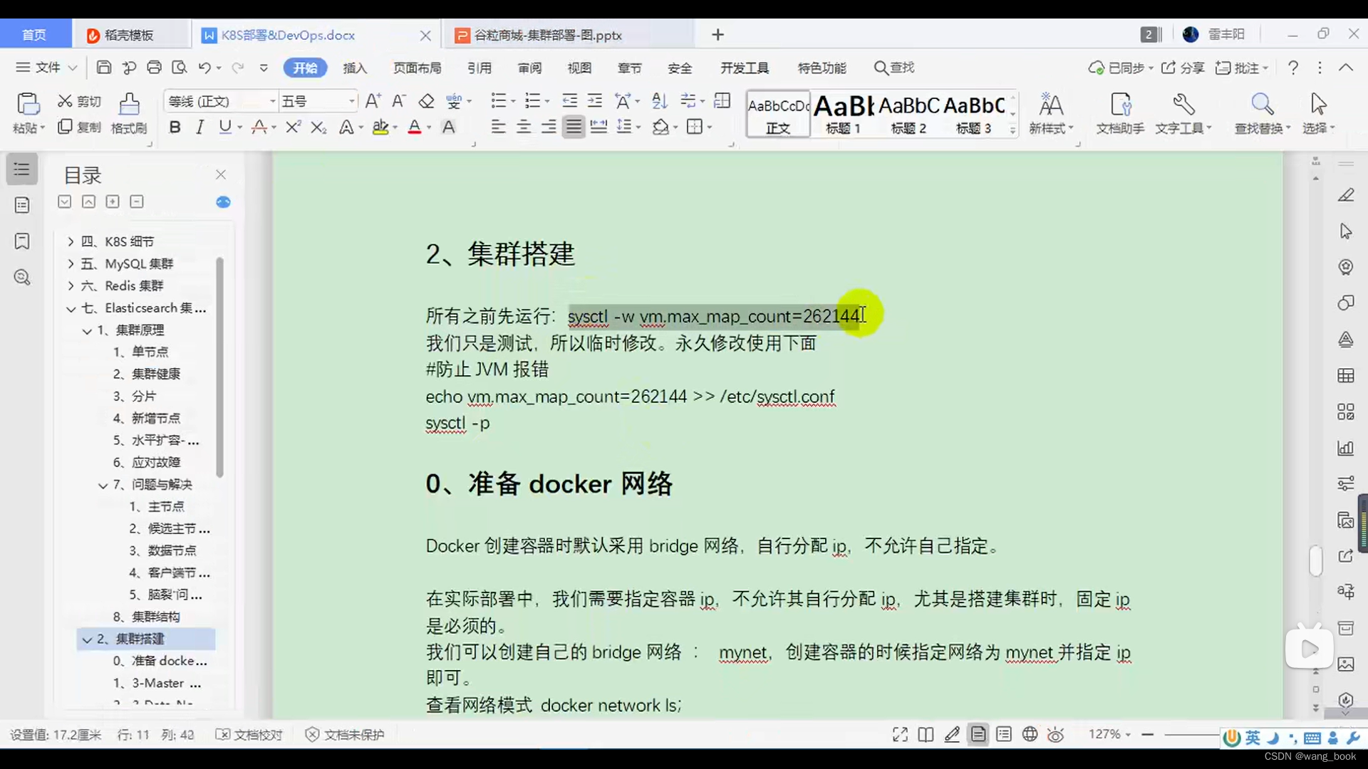Image resolution: width=1368 pixels, height=769 pixels.
Task: Select the Format Painter (格式刷) tool
Action: (128, 113)
